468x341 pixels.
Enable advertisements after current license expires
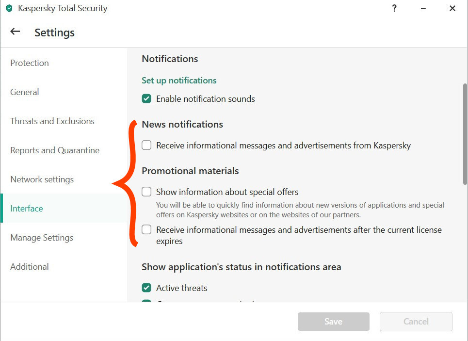tap(146, 229)
